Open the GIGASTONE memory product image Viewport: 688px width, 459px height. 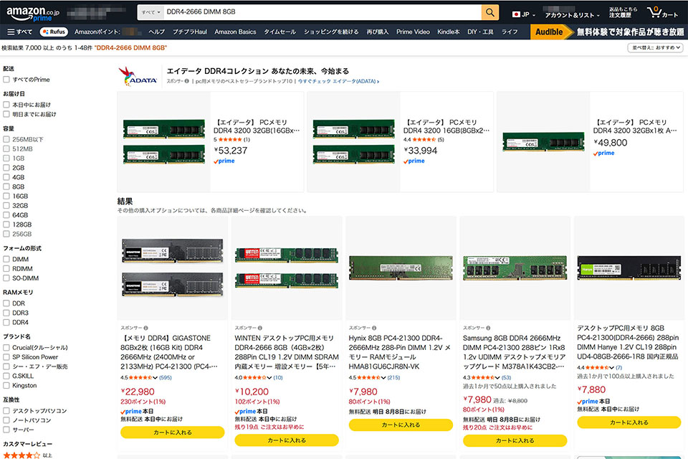coord(173,268)
